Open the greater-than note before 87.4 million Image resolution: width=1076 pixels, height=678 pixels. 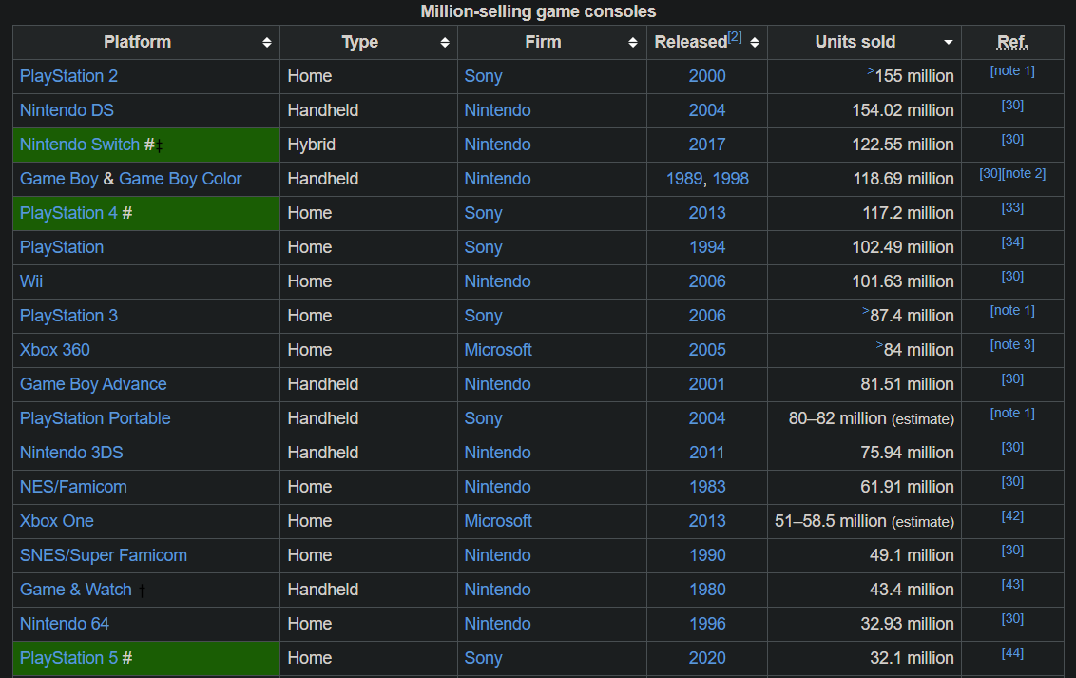(865, 312)
